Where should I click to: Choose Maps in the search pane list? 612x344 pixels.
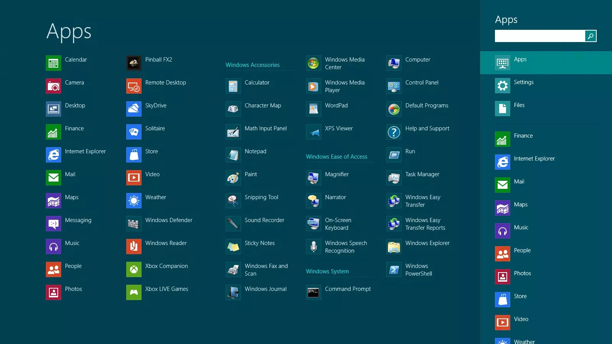[546, 208]
